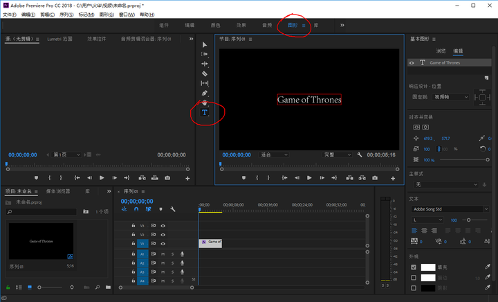498x302 pixels.
Task: Switch to the Graphics workspace tab
Action: [293, 25]
